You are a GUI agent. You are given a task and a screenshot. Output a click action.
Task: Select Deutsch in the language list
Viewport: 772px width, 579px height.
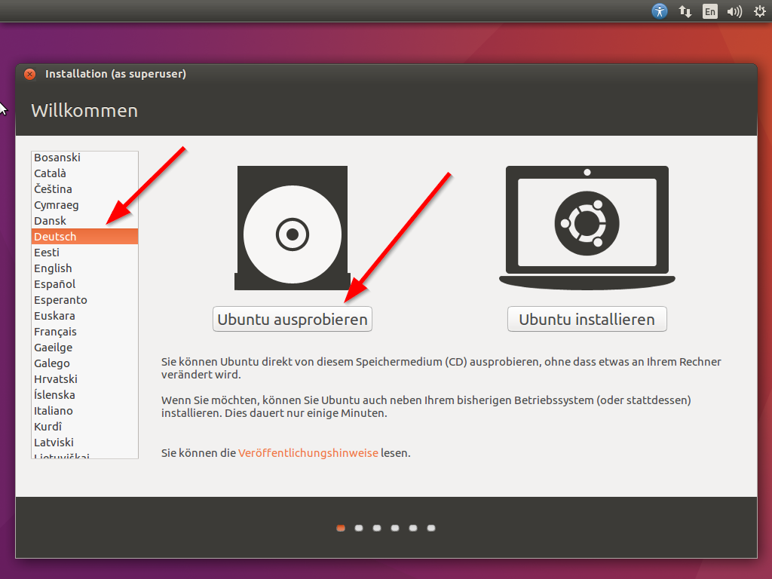pyautogui.click(x=84, y=236)
